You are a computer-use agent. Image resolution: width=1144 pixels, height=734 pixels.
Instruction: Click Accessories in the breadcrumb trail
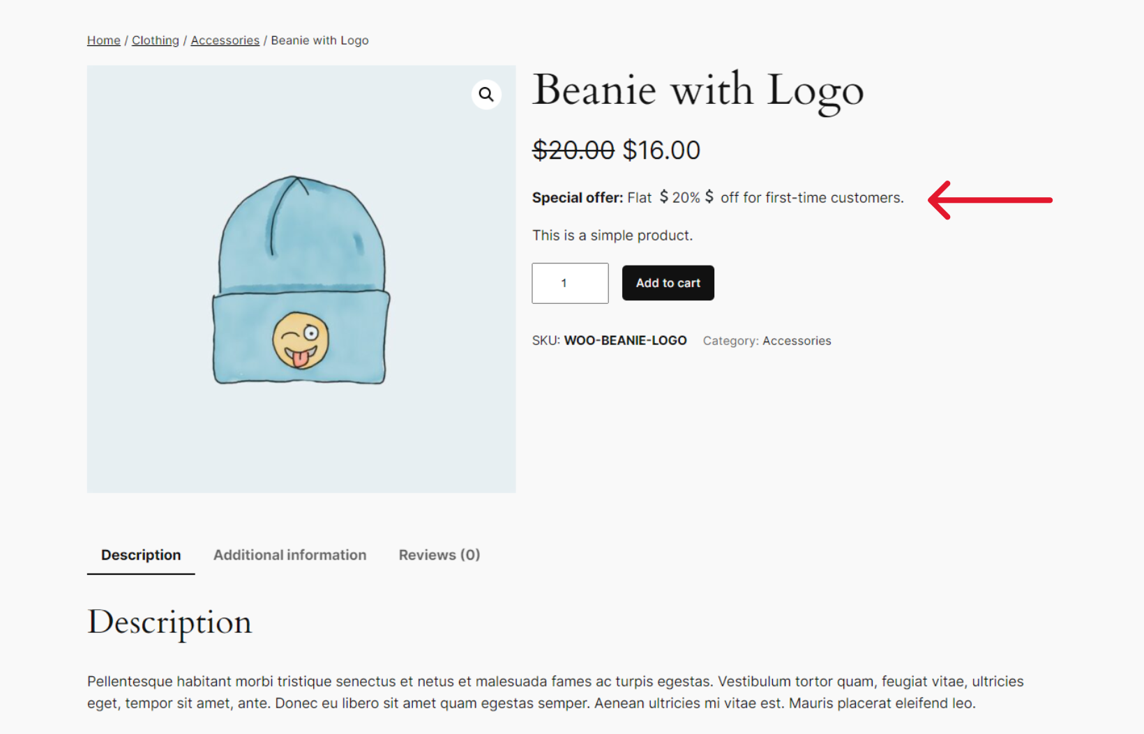click(225, 40)
